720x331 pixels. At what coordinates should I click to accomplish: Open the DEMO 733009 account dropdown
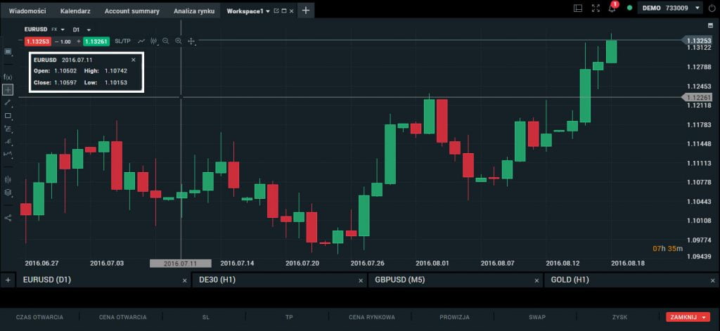[670, 8]
